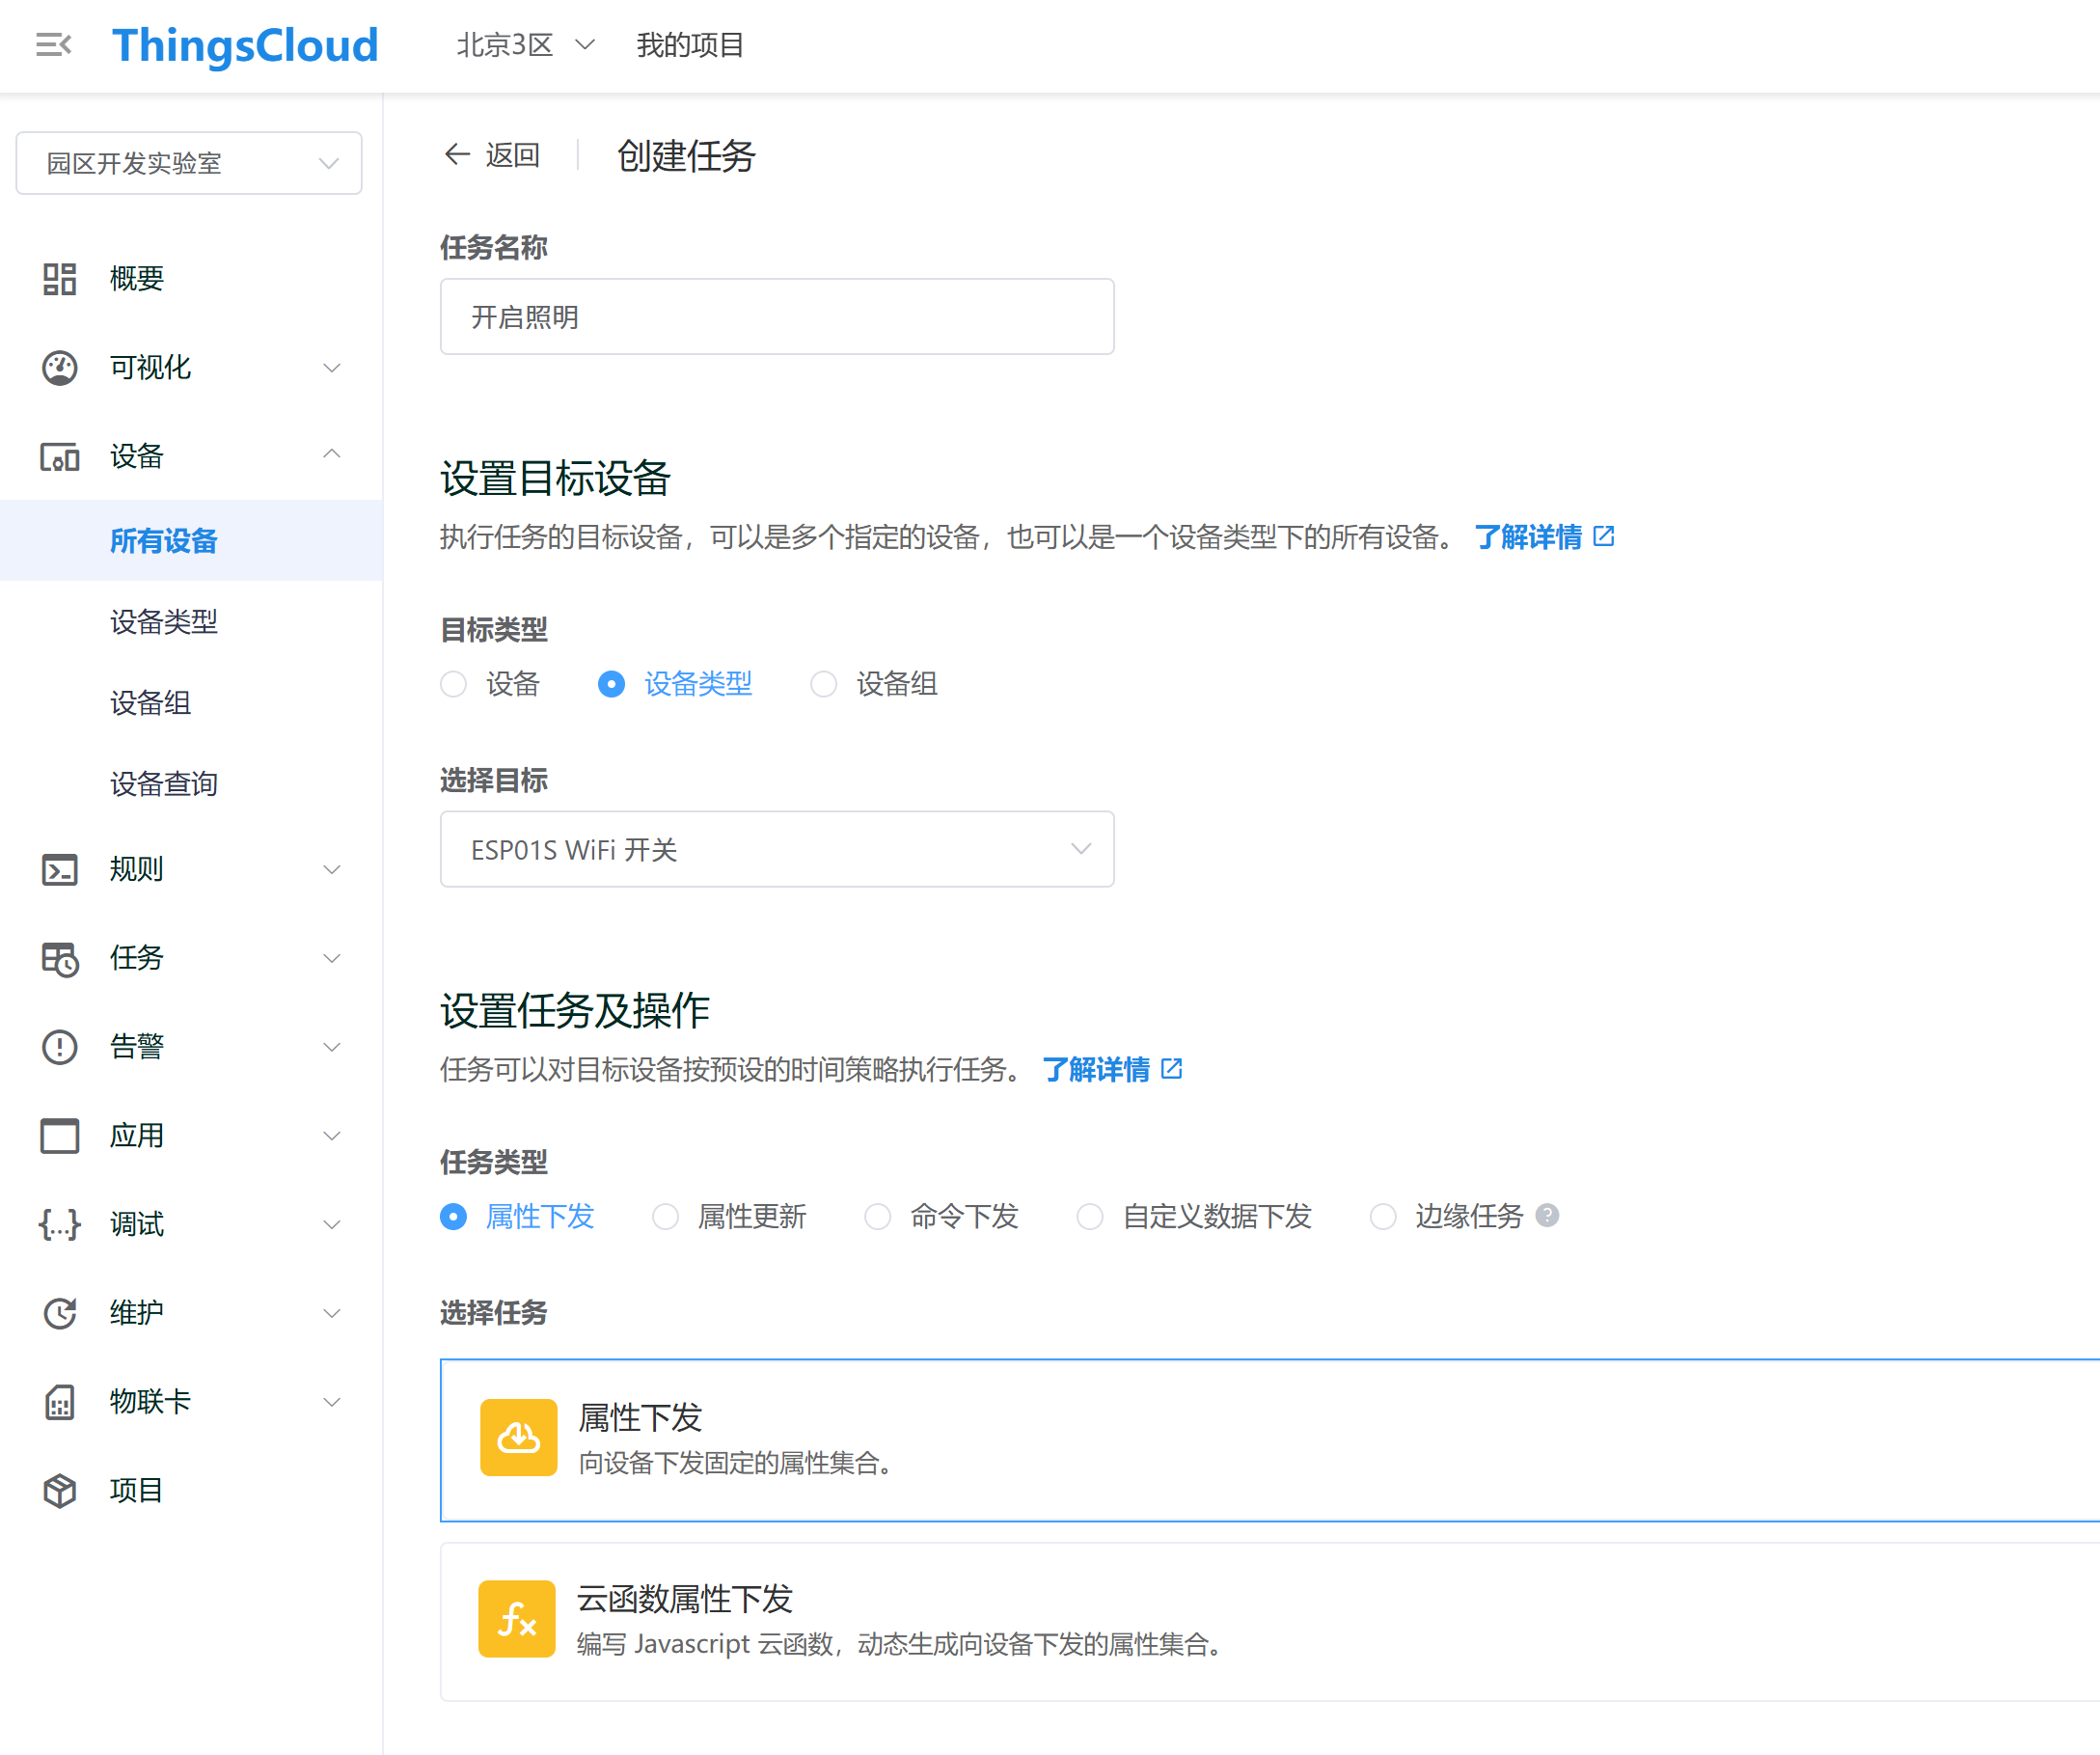Click the 维护 maintenance clock icon

click(x=60, y=1313)
